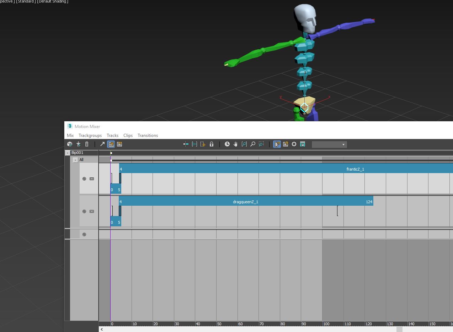Click the Set Range clock icon
Screen dimensions: 453x332
[x=227, y=144]
